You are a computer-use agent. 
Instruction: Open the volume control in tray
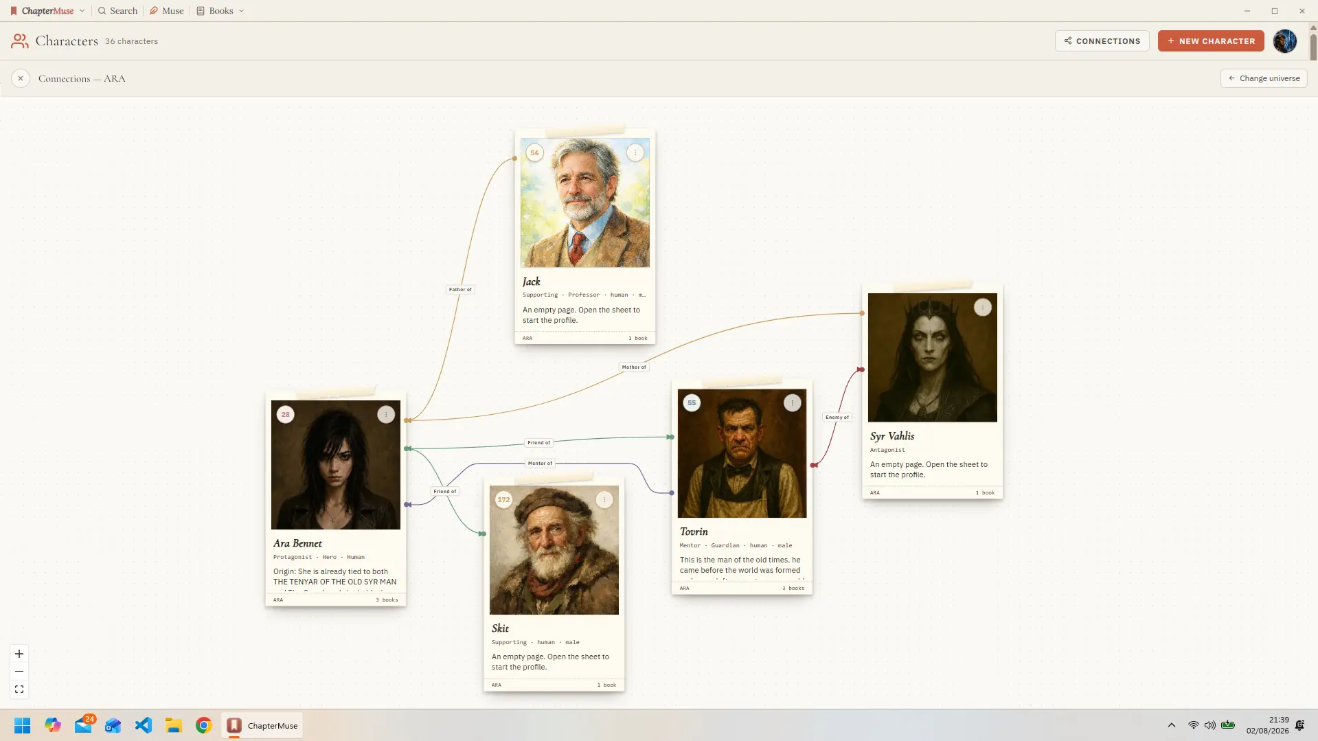pyautogui.click(x=1210, y=726)
